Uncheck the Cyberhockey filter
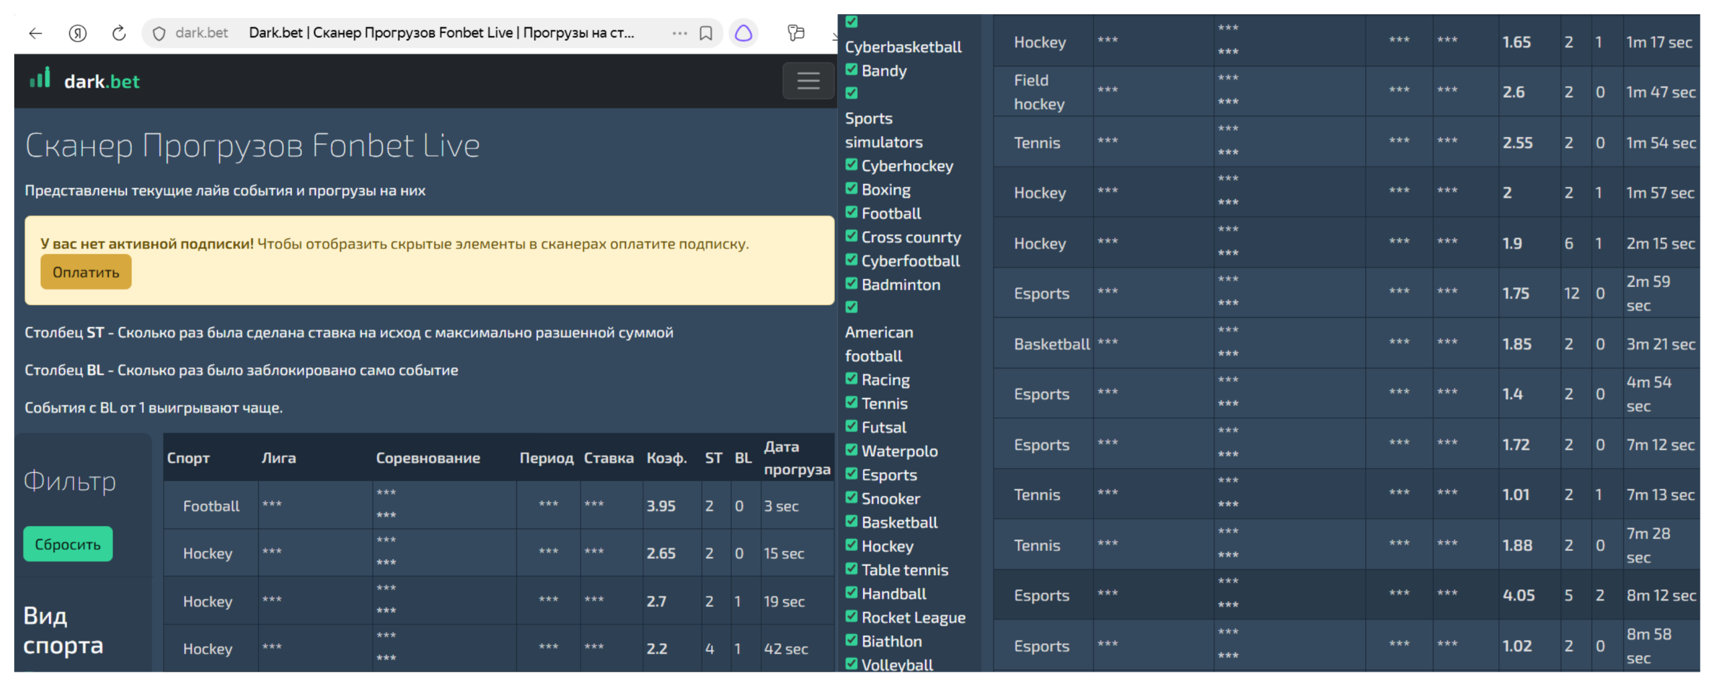Image resolution: width=1714 pixels, height=686 pixels. [x=852, y=164]
